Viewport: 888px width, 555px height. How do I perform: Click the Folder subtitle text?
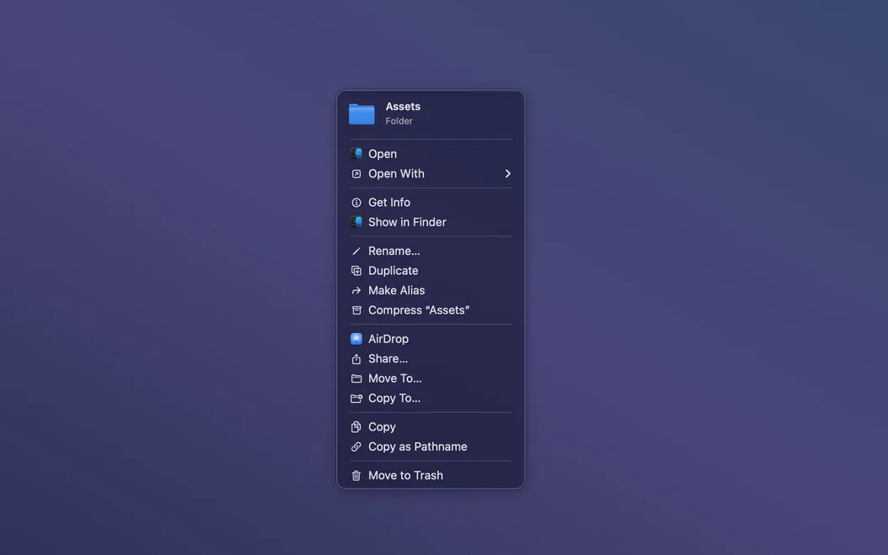click(399, 121)
